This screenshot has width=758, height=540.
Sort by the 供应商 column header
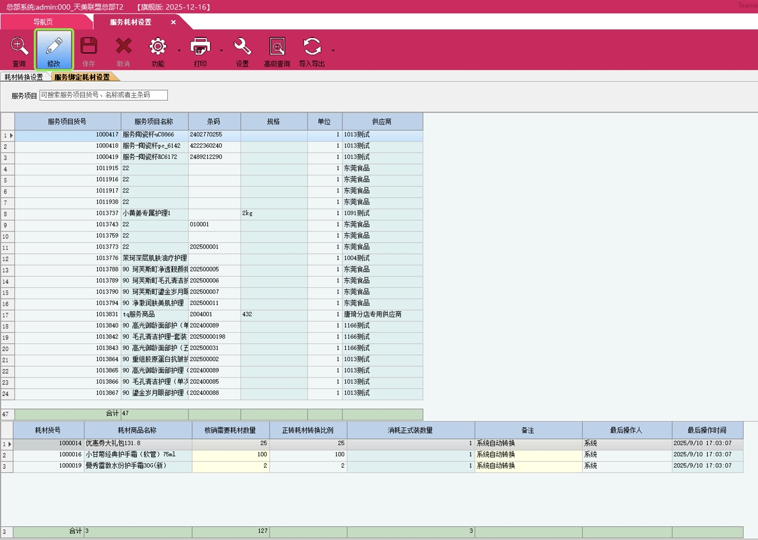pyautogui.click(x=382, y=121)
